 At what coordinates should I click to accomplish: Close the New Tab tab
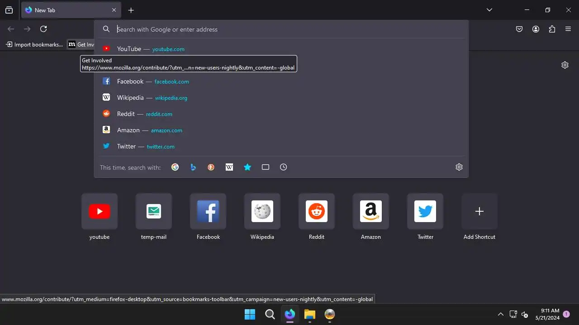[x=114, y=10]
